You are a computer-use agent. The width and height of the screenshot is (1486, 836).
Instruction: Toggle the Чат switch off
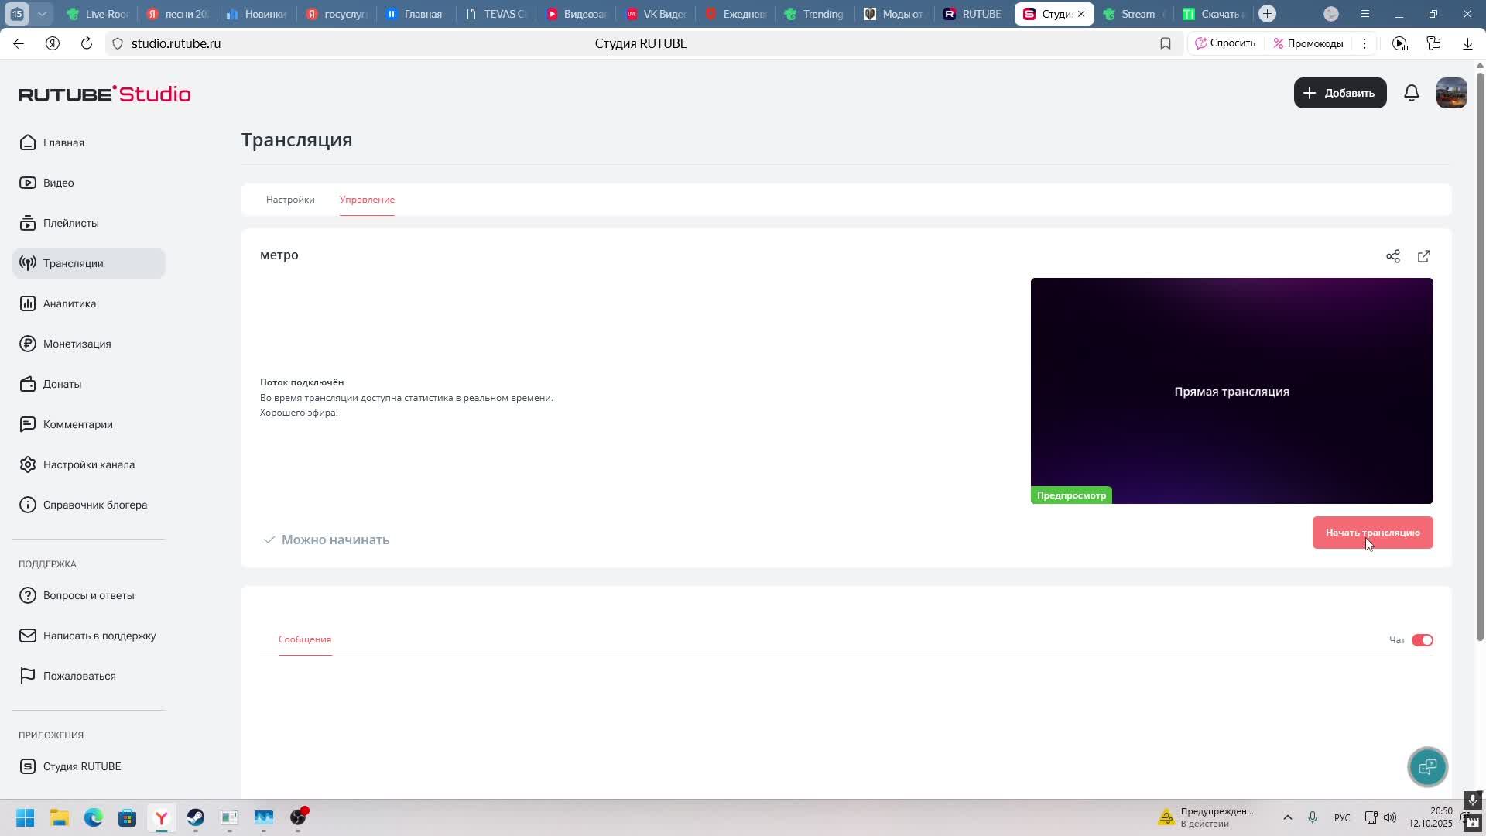pyautogui.click(x=1422, y=640)
